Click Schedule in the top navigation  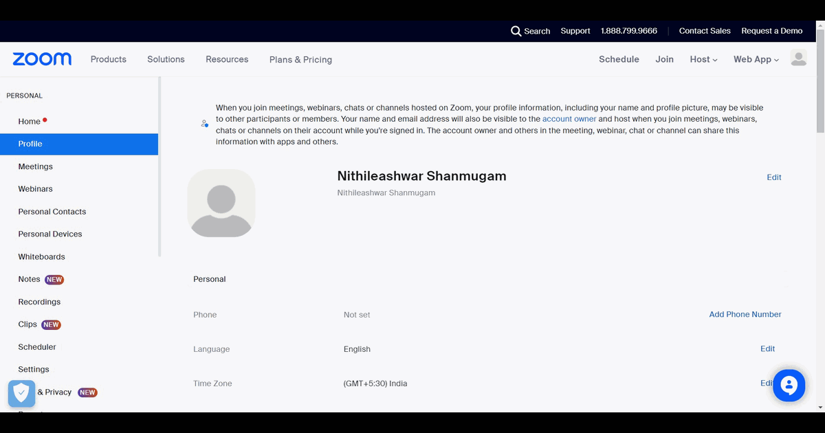tap(619, 59)
